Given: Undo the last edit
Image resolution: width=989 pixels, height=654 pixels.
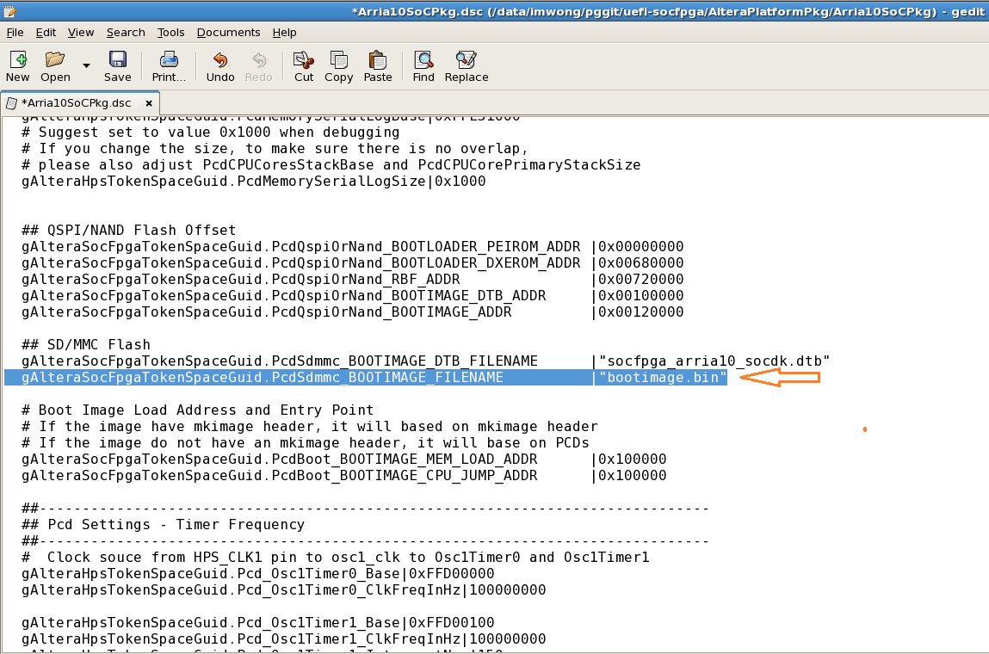Looking at the screenshot, I should [x=220, y=60].
